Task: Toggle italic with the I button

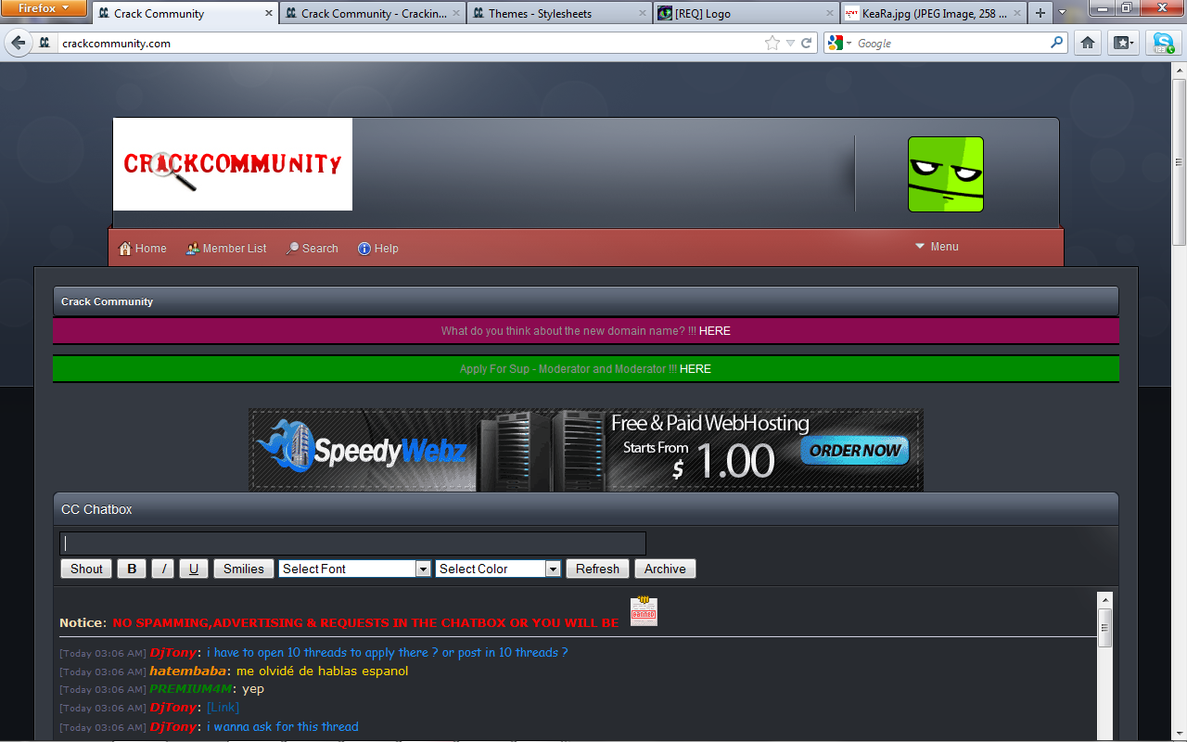Action: tap(163, 569)
